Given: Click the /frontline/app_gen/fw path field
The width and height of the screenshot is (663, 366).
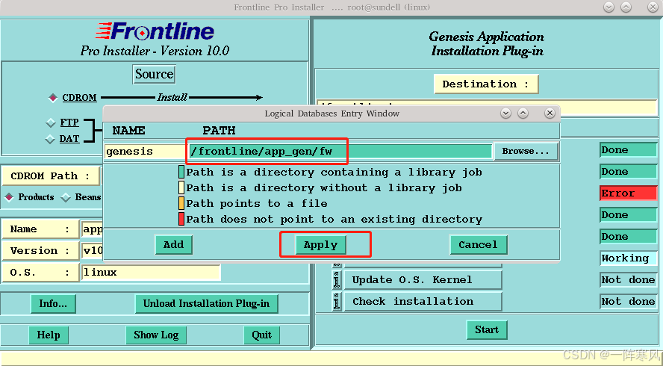Looking at the screenshot, I should click(340, 152).
